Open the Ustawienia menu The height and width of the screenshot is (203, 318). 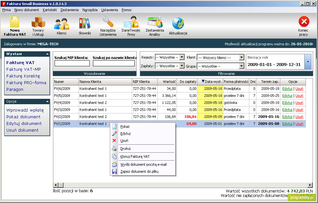tap(110, 10)
